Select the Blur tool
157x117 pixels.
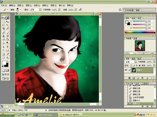point(4,43)
